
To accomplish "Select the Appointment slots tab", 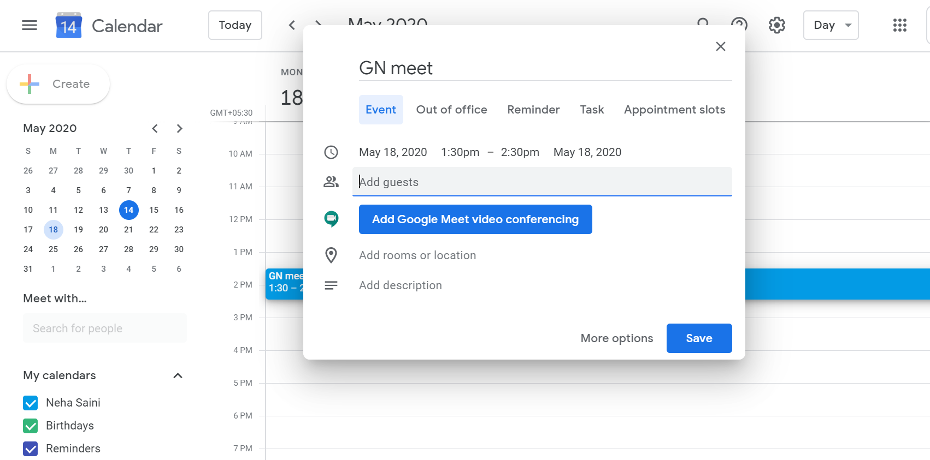I will click(x=674, y=110).
